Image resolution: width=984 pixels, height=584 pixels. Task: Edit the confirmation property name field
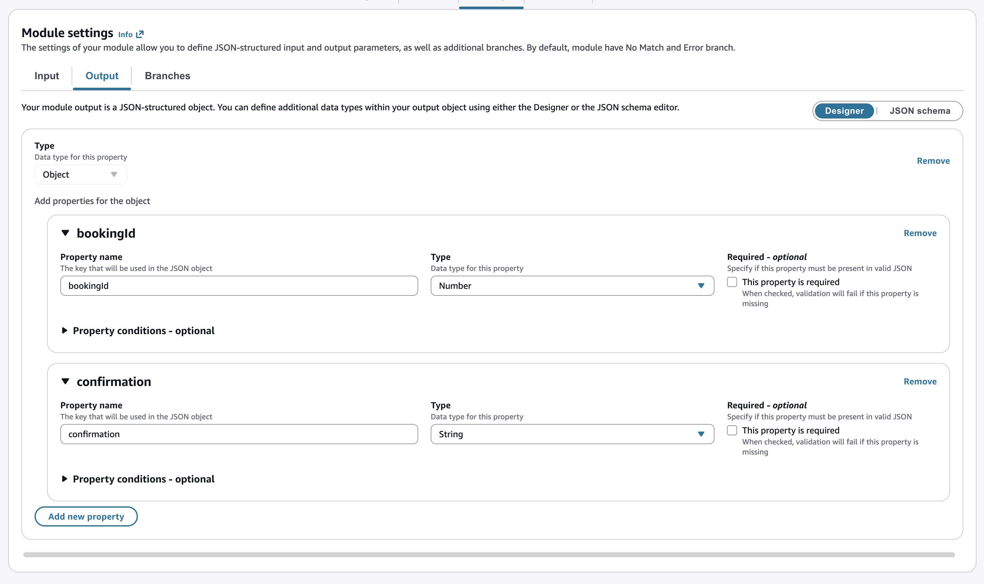[x=239, y=434]
